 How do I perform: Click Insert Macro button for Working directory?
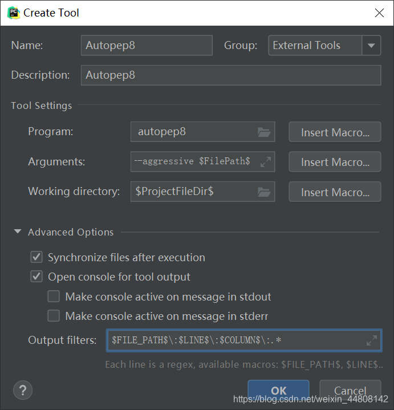(335, 192)
